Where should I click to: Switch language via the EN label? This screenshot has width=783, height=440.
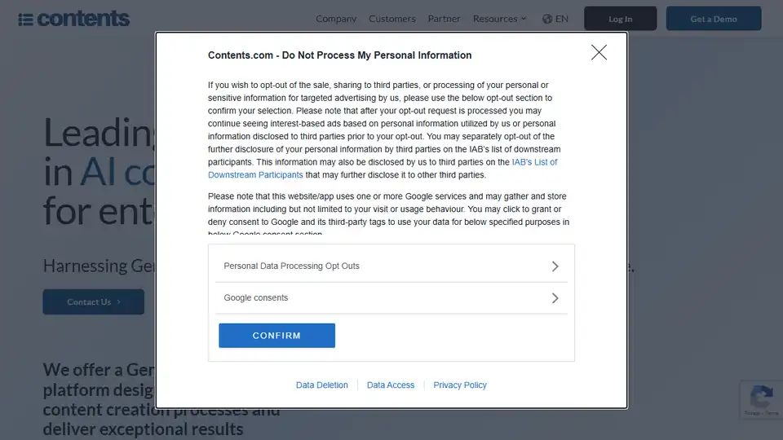coord(562,19)
